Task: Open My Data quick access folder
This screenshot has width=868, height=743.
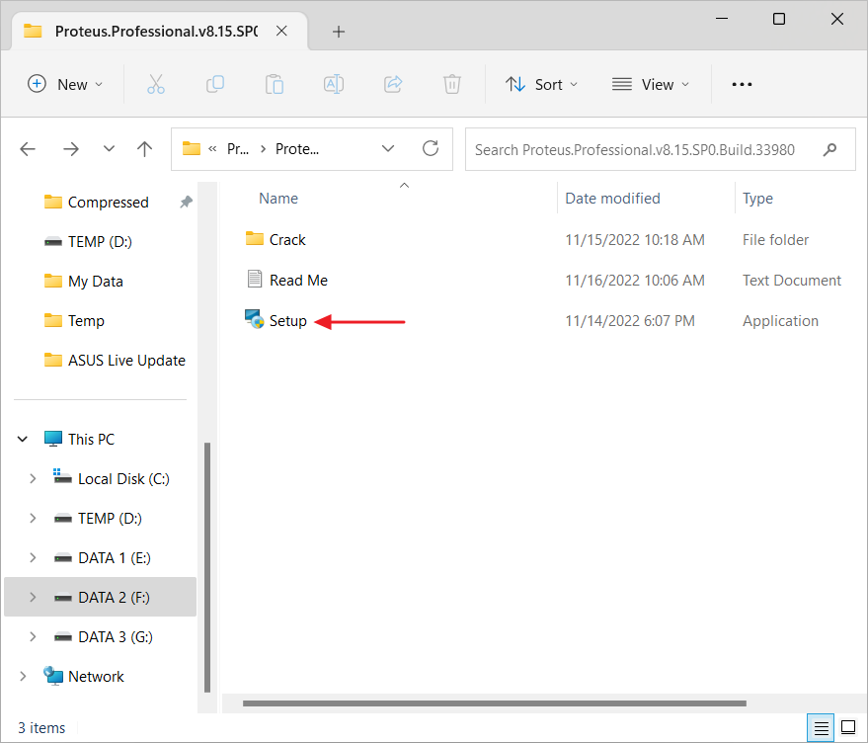Action: tap(95, 282)
